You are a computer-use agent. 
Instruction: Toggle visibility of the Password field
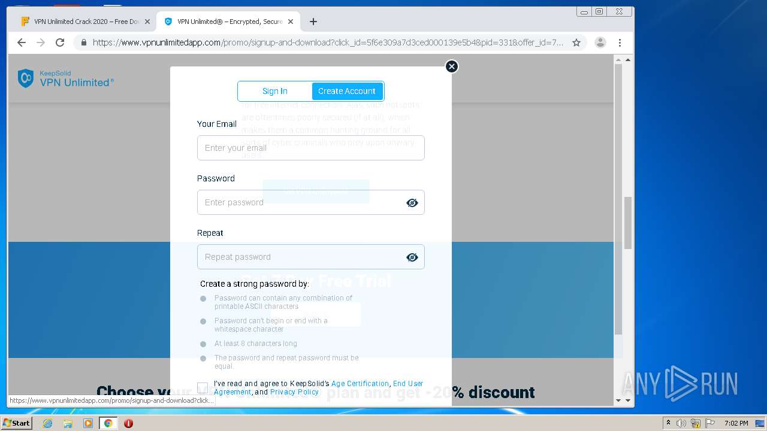click(x=412, y=203)
